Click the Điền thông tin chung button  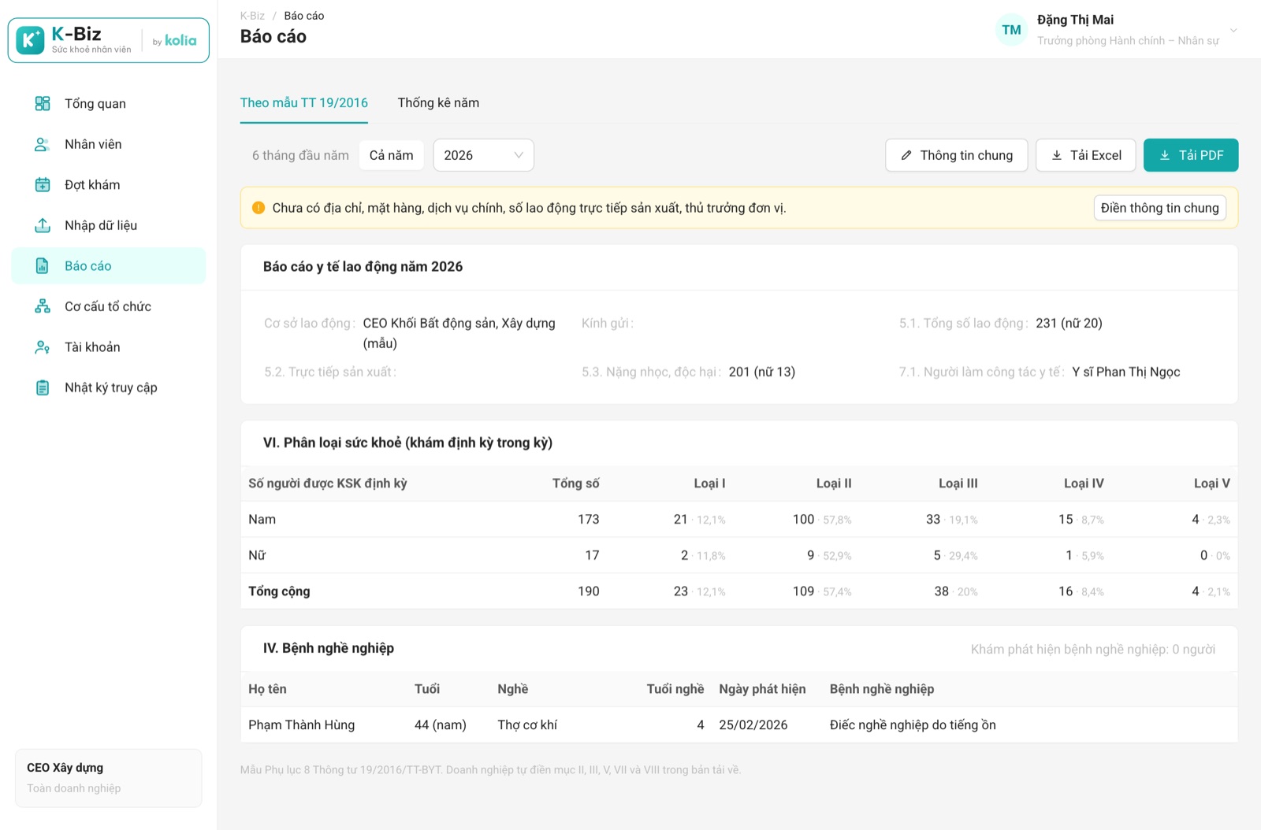click(1160, 208)
